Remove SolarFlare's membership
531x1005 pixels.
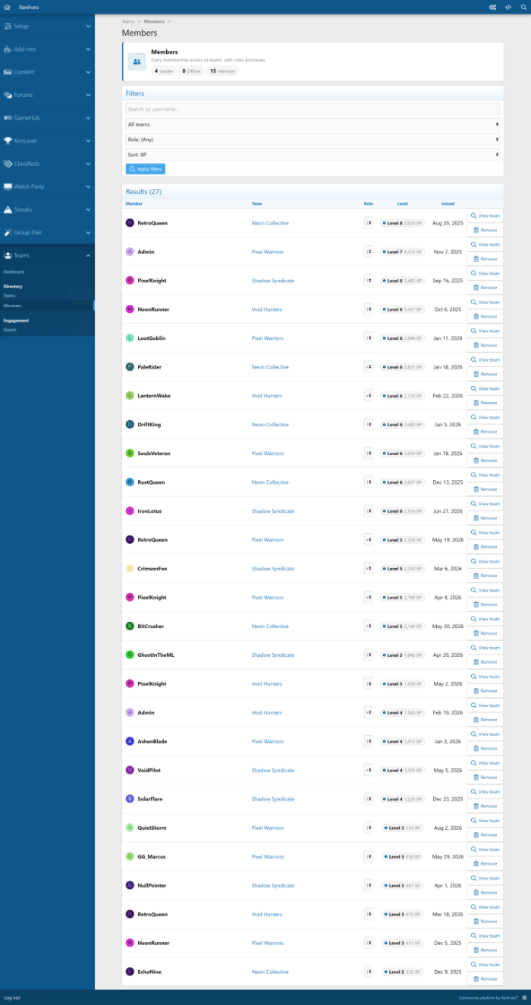(485, 806)
